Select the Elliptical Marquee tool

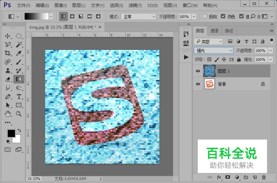(x=19, y=36)
